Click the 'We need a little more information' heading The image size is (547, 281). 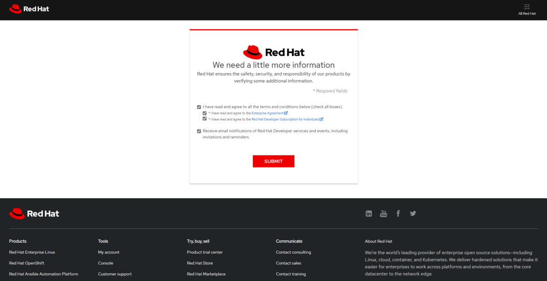click(x=273, y=65)
